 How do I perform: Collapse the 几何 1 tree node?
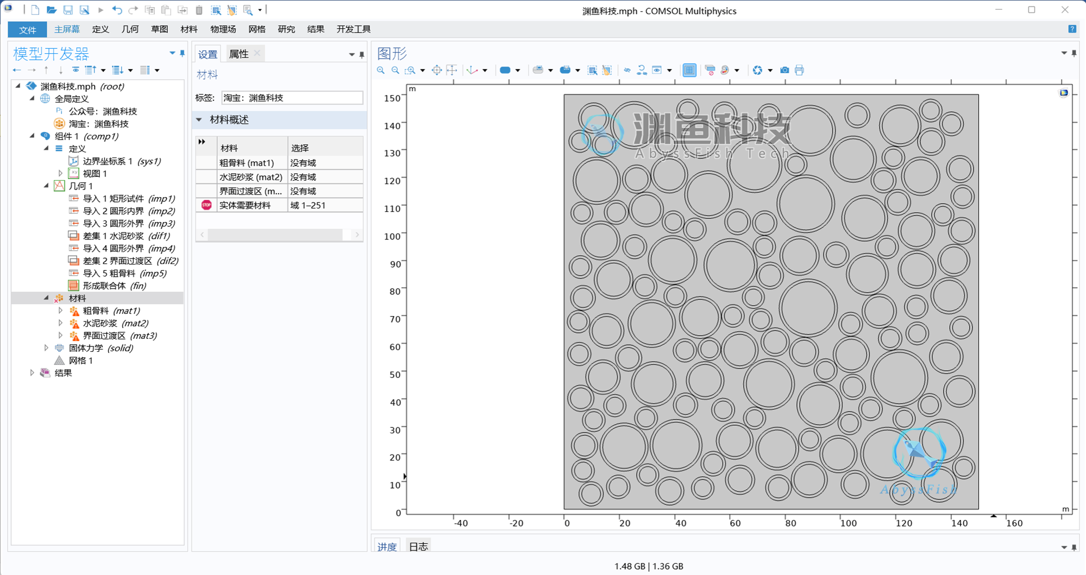(46, 186)
